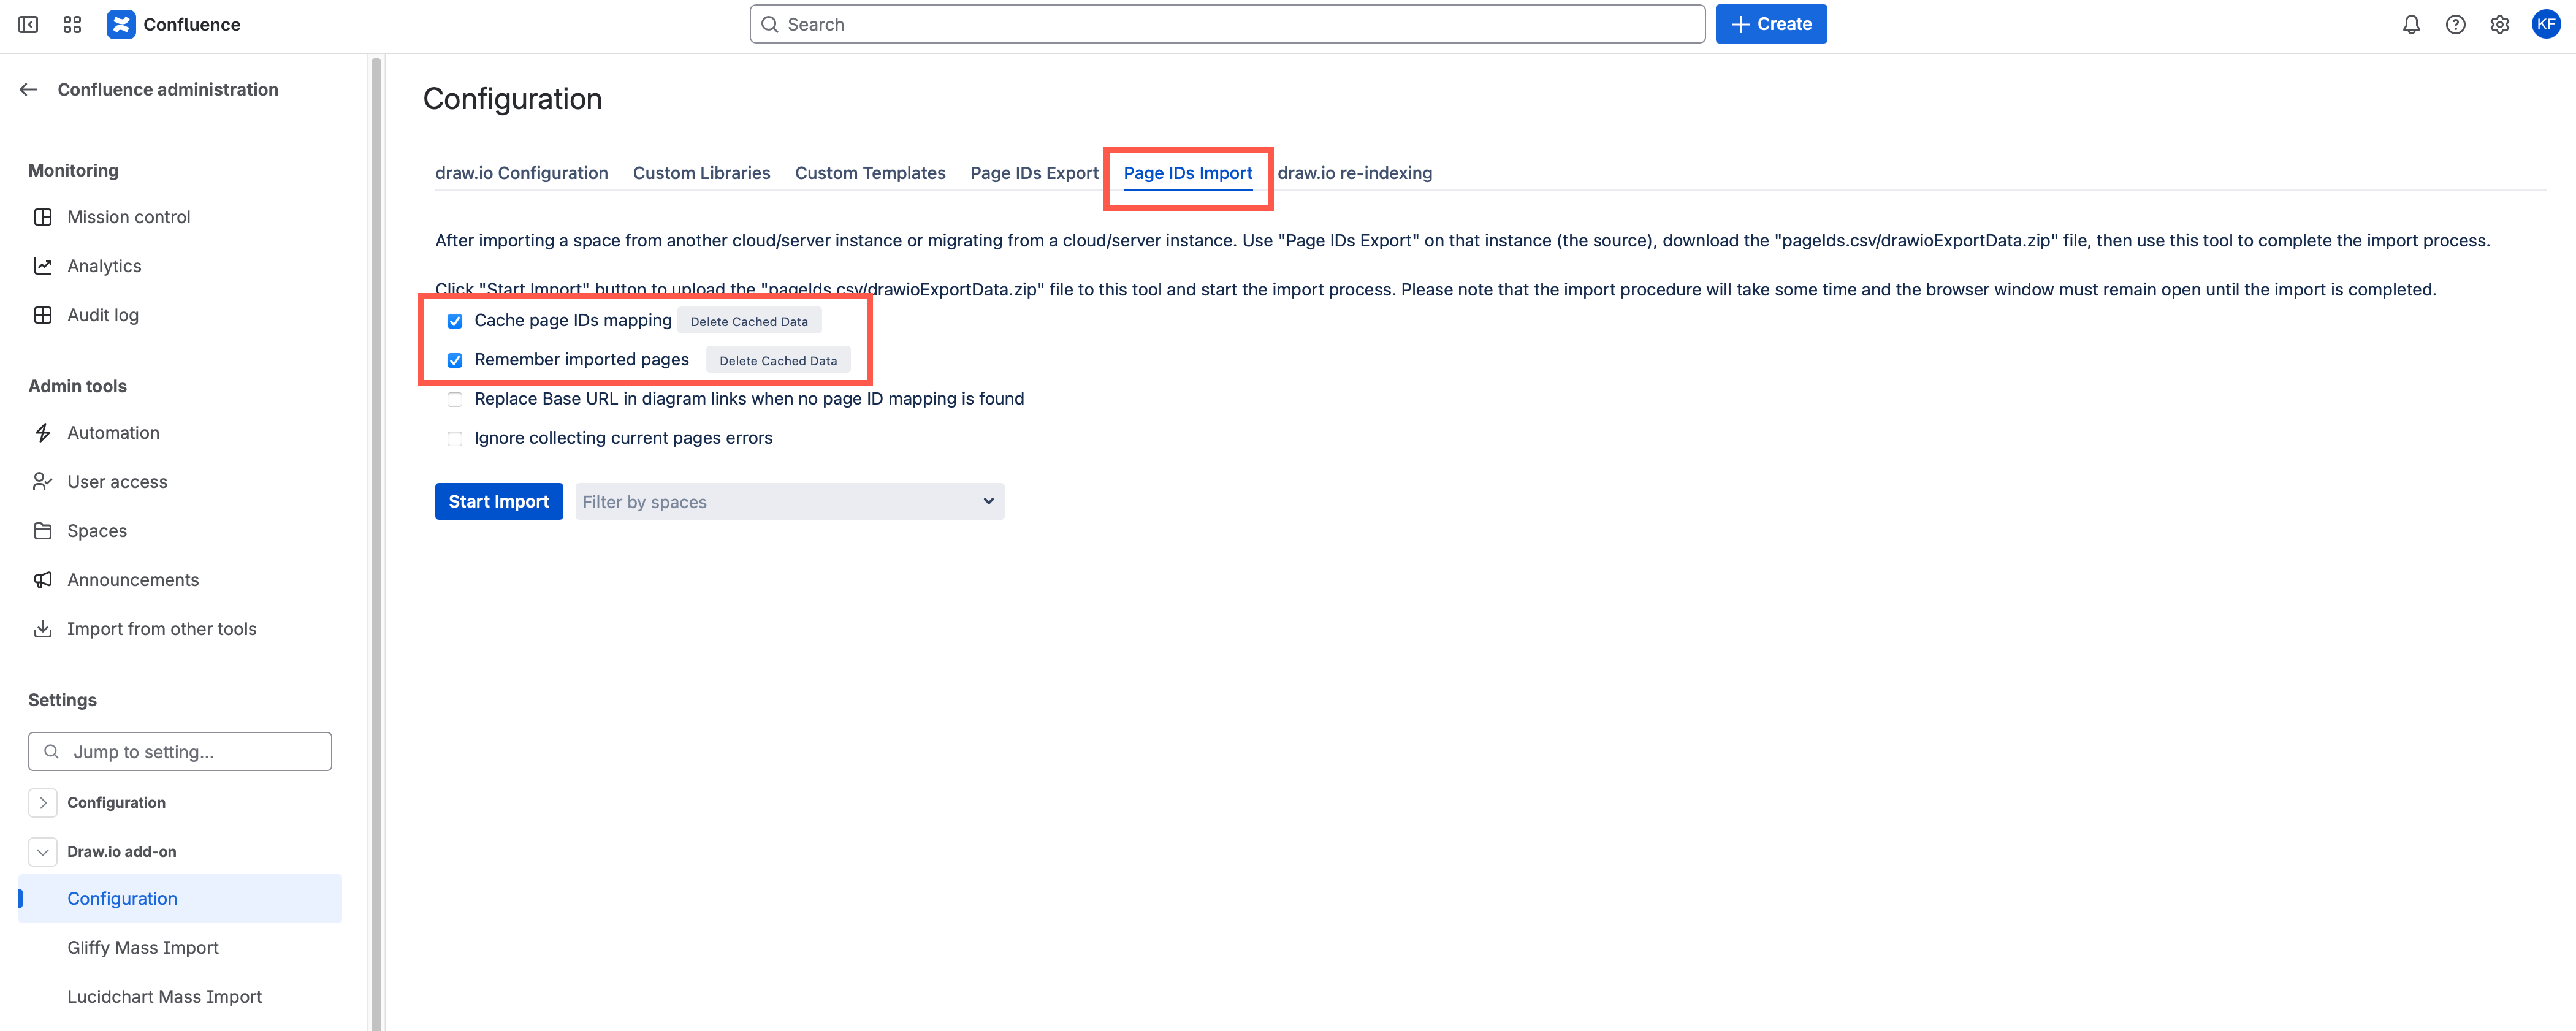Enable Ignore collecting current pages errors
The image size is (2576, 1031).
[x=455, y=438]
